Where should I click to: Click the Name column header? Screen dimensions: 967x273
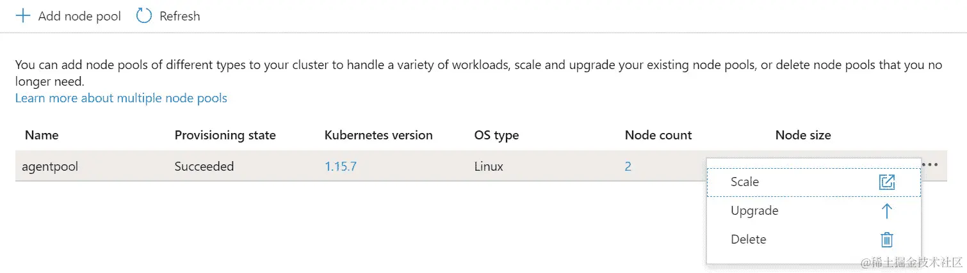click(x=42, y=136)
